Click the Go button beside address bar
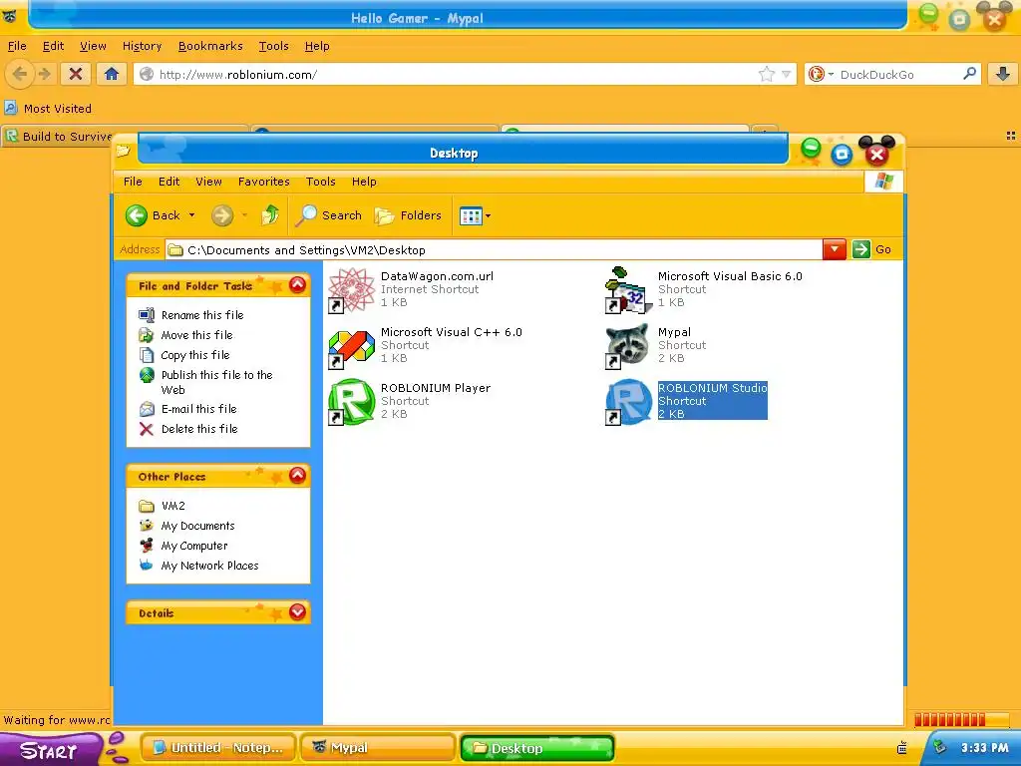Screen dimensions: 1021x766 (872, 249)
